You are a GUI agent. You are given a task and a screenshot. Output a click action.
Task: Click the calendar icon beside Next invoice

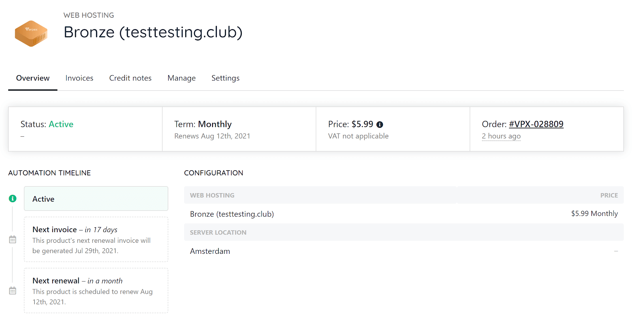click(13, 239)
